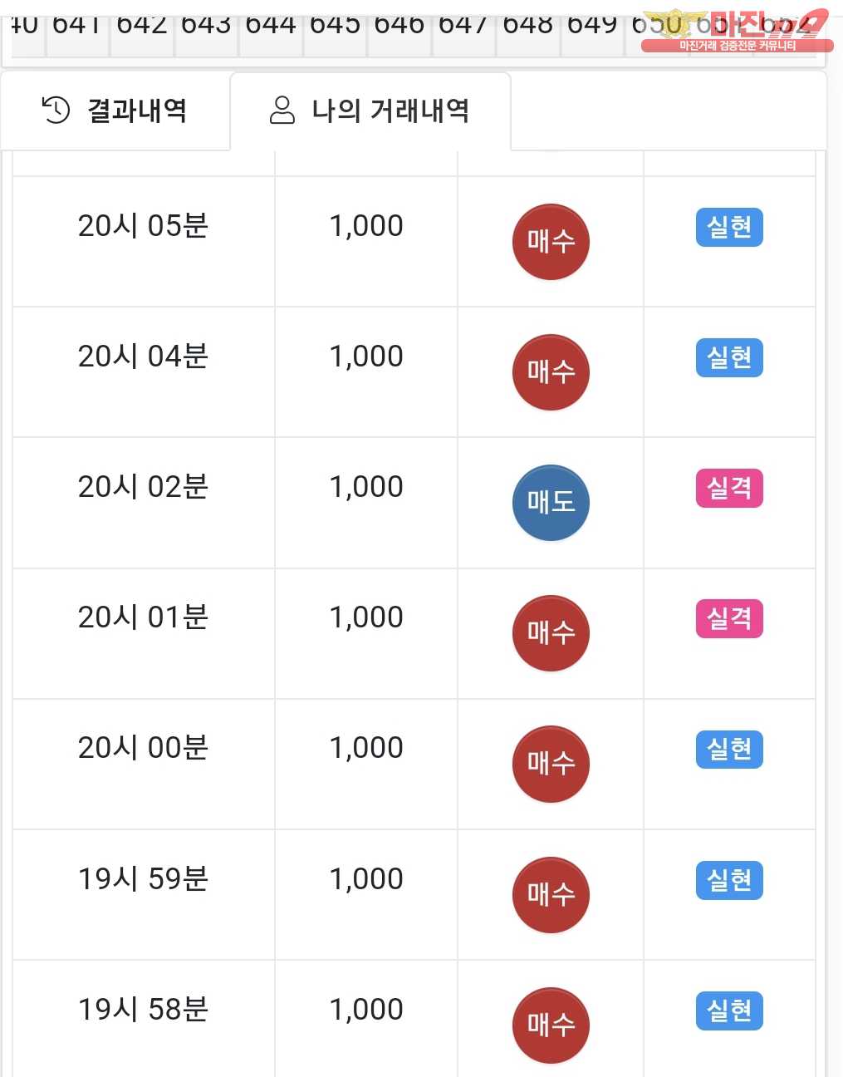Click blue 매도 circle for 20시 02분
This screenshot has width=843, height=1077.
tap(551, 503)
